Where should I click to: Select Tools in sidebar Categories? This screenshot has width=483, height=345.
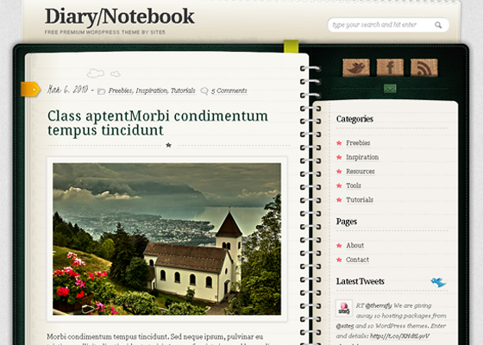[354, 185]
